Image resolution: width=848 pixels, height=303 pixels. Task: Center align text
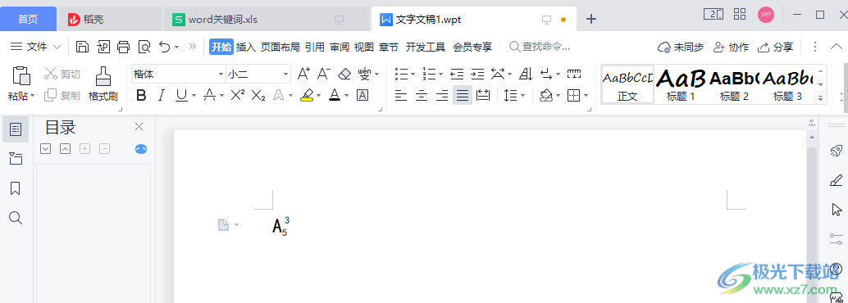(x=422, y=96)
